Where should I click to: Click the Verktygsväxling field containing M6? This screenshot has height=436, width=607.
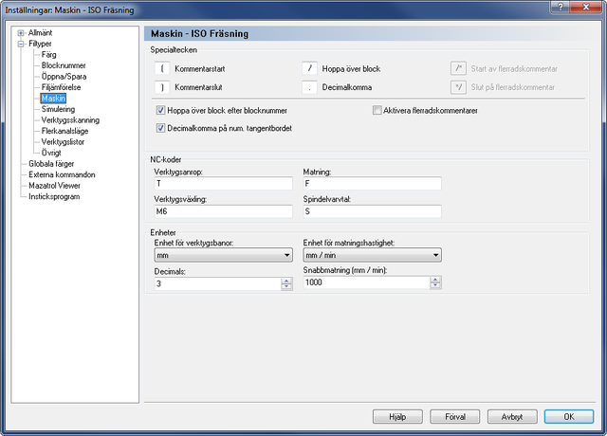click(224, 211)
